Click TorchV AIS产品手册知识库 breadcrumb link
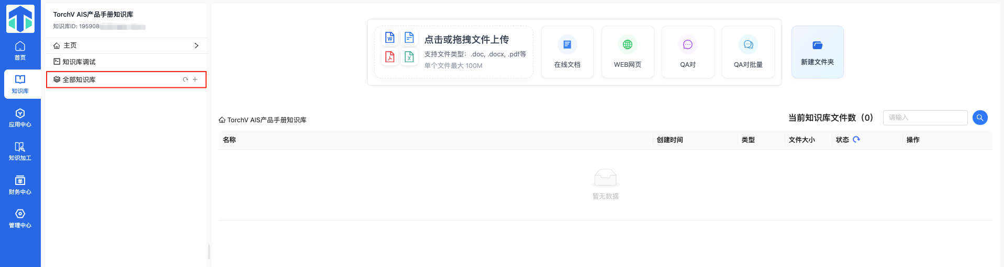The width and height of the screenshot is (1004, 267). pyautogui.click(x=267, y=120)
